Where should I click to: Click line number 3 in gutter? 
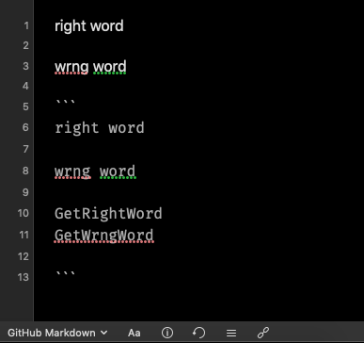point(25,66)
